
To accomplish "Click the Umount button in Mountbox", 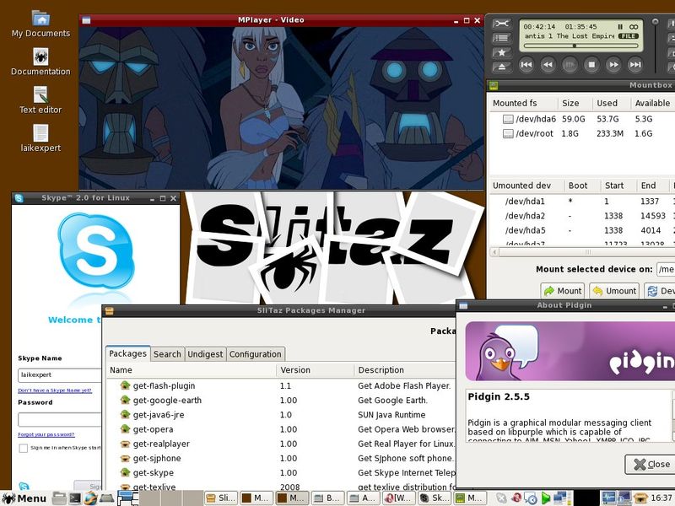I will point(614,291).
